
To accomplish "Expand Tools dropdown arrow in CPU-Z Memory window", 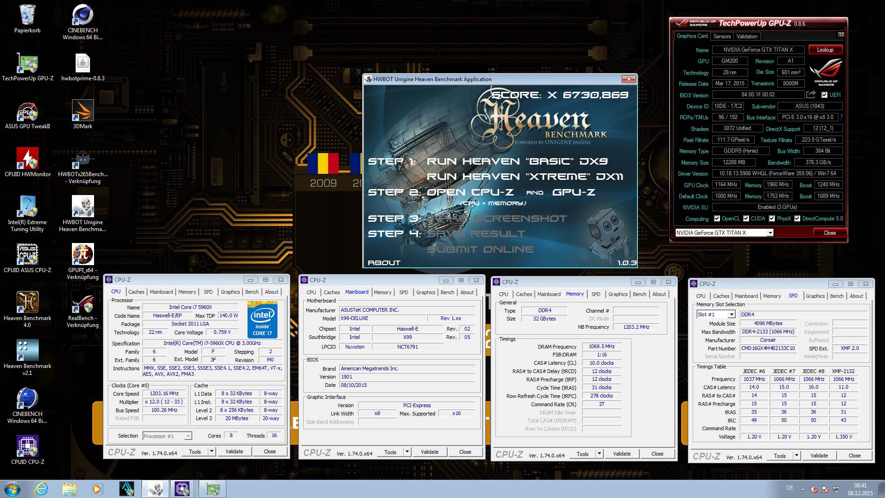I will pyautogui.click(x=599, y=454).
